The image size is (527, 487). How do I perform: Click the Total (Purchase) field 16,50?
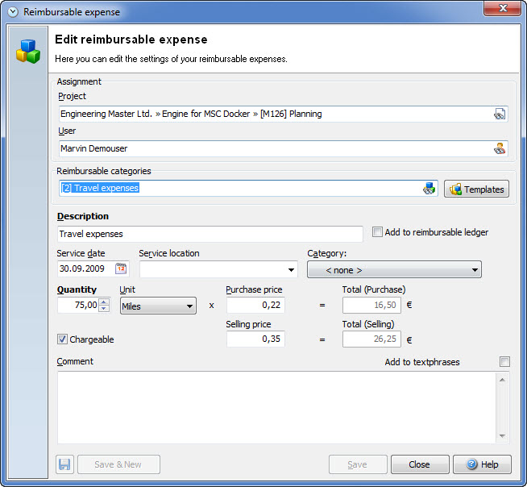point(371,305)
